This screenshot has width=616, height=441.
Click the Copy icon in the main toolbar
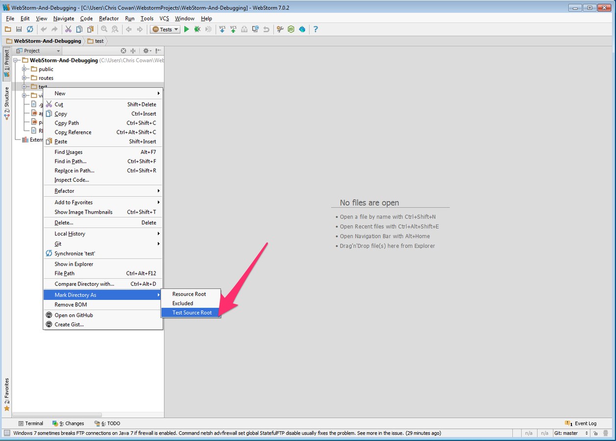79,29
